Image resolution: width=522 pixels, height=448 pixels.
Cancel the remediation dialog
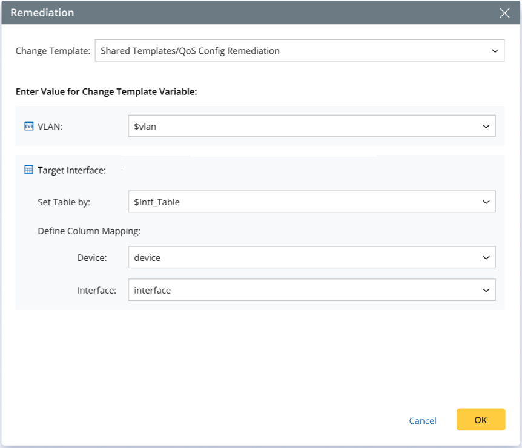(x=423, y=421)
